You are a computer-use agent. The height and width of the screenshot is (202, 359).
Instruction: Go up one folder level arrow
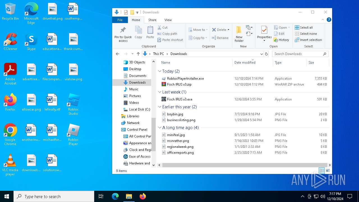point(138,54)
